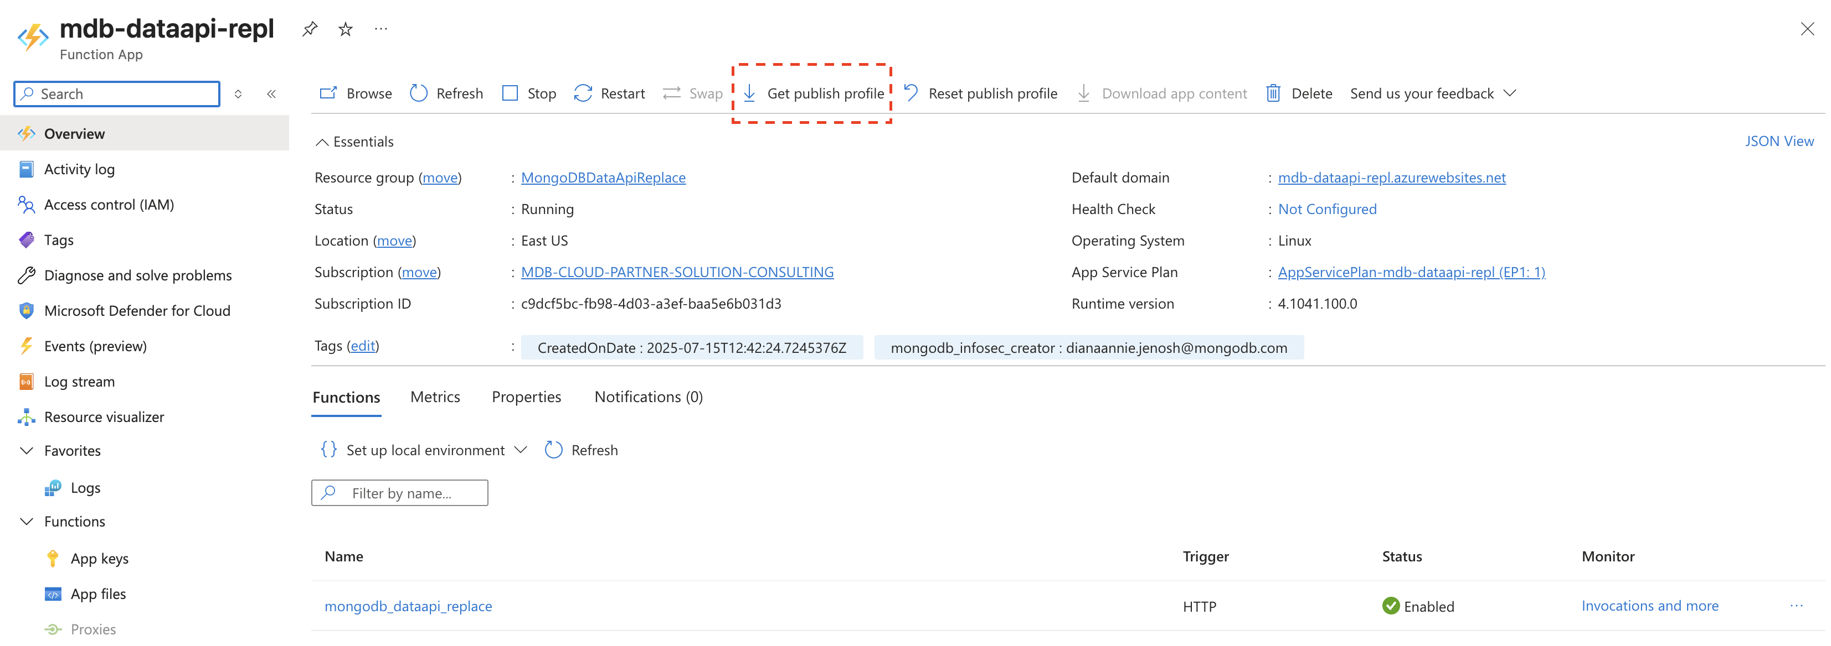Refresh the function app overview
This screenshot has width=1831, height=646.
tap(446, 93)
